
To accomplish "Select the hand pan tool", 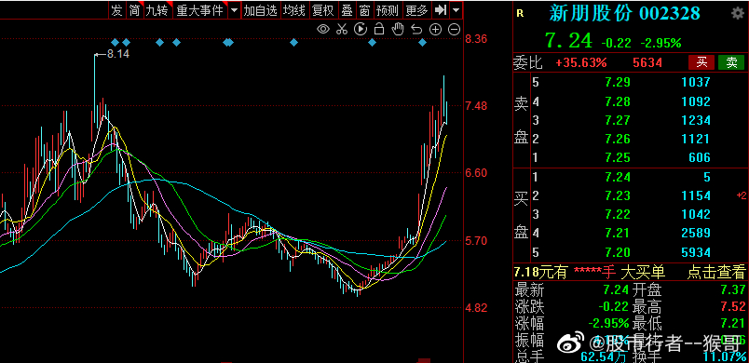I will click(x=398, y=29).
